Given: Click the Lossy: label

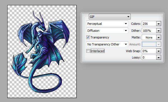Looking at the screenshot, I should [136, 57].
